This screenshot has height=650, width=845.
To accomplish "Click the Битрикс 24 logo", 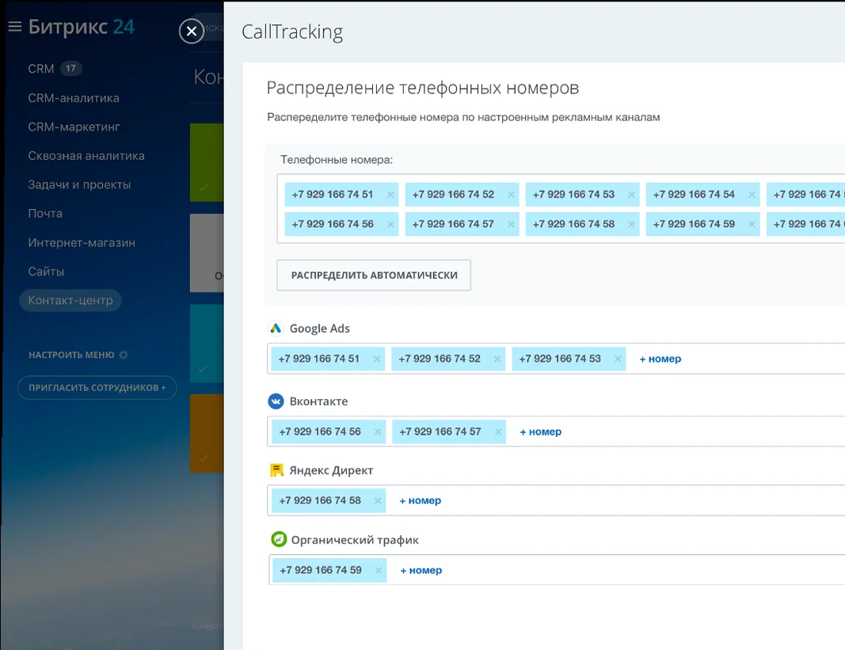I will (82, 26).
